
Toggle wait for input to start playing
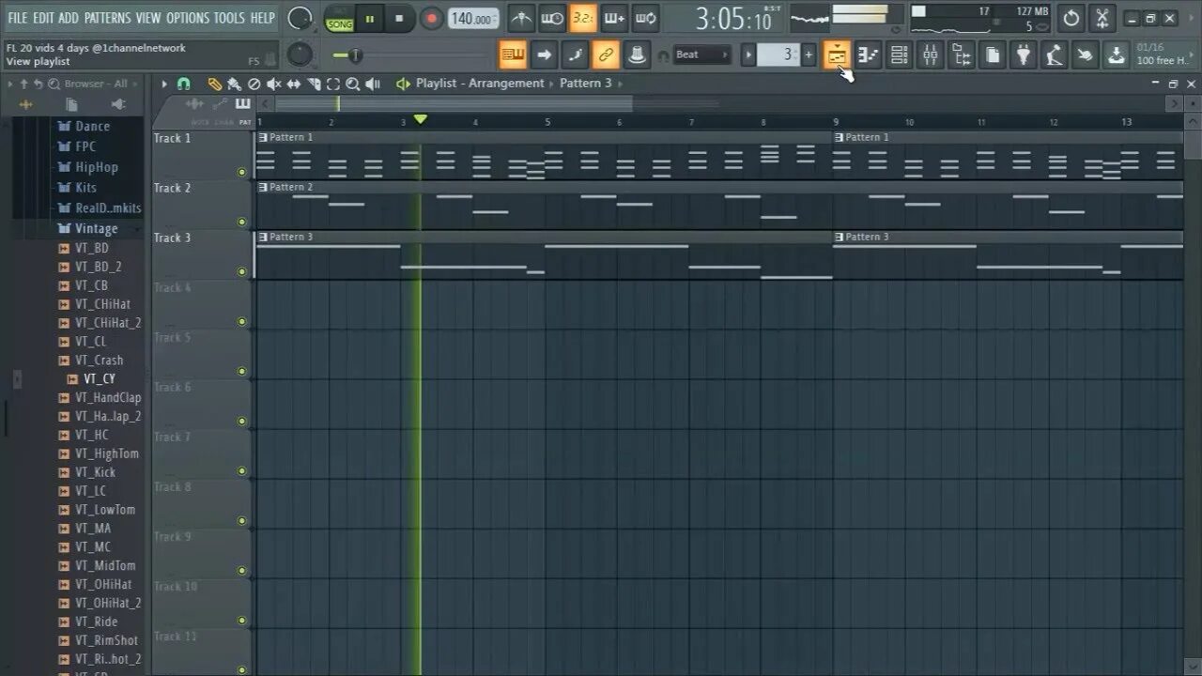coord(552,18)
